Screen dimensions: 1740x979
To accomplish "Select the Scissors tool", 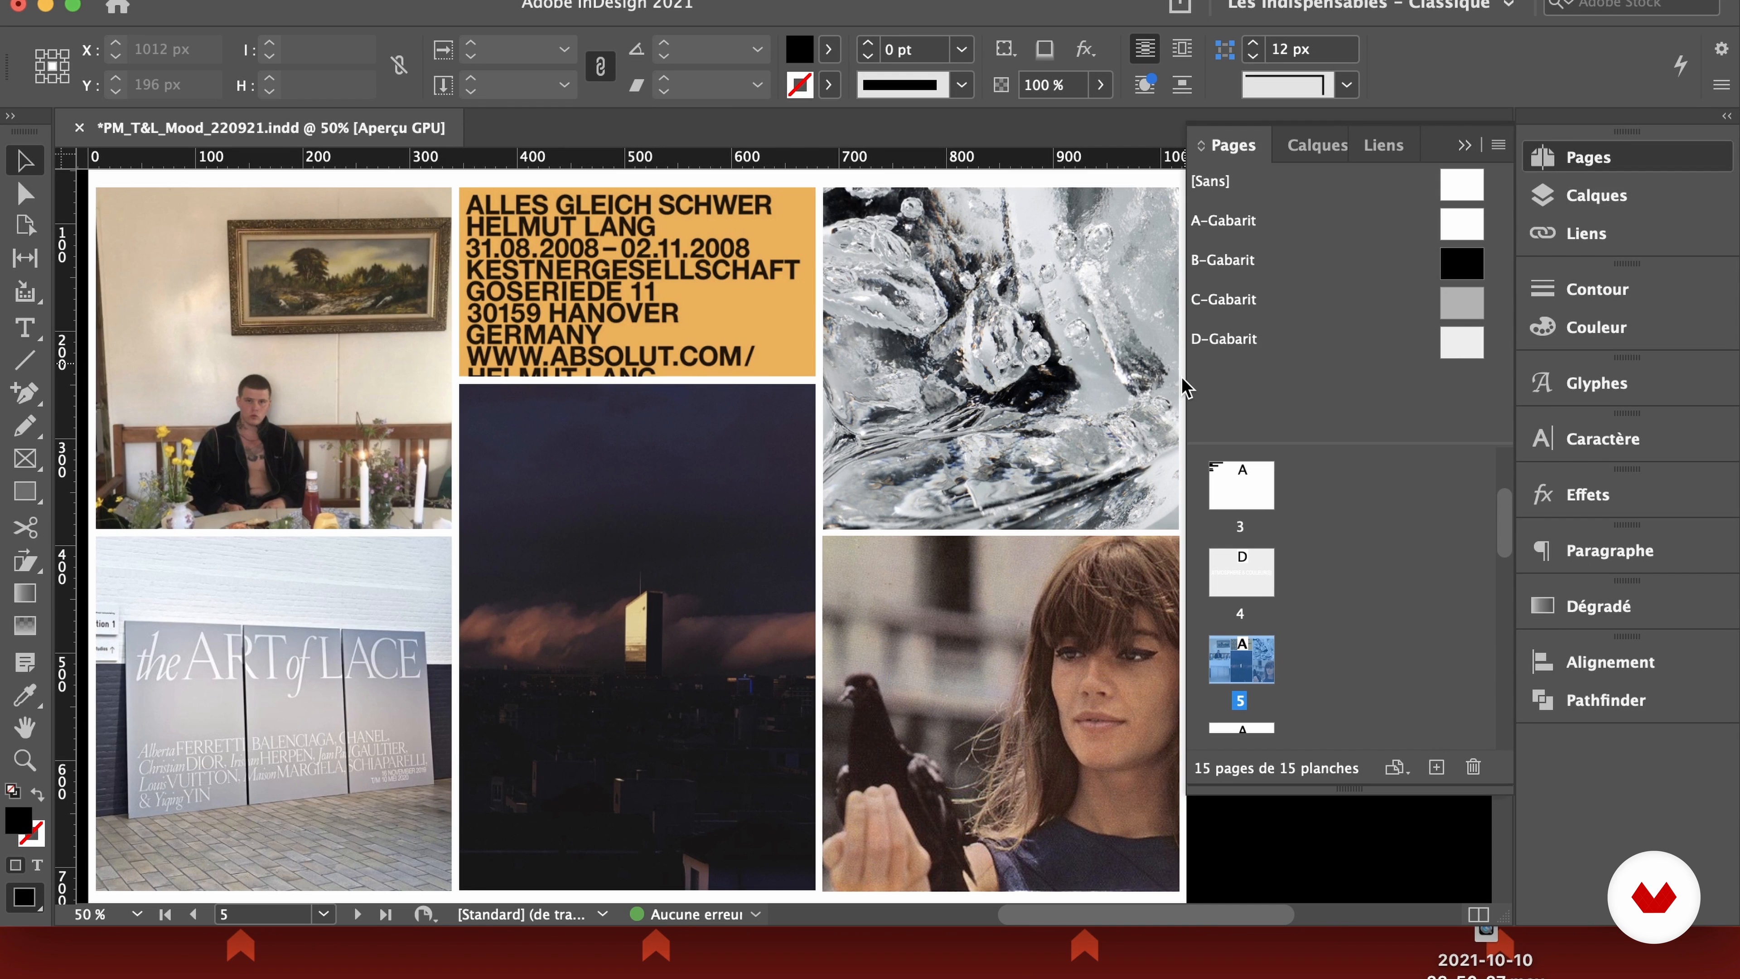I will pos(25,527).
